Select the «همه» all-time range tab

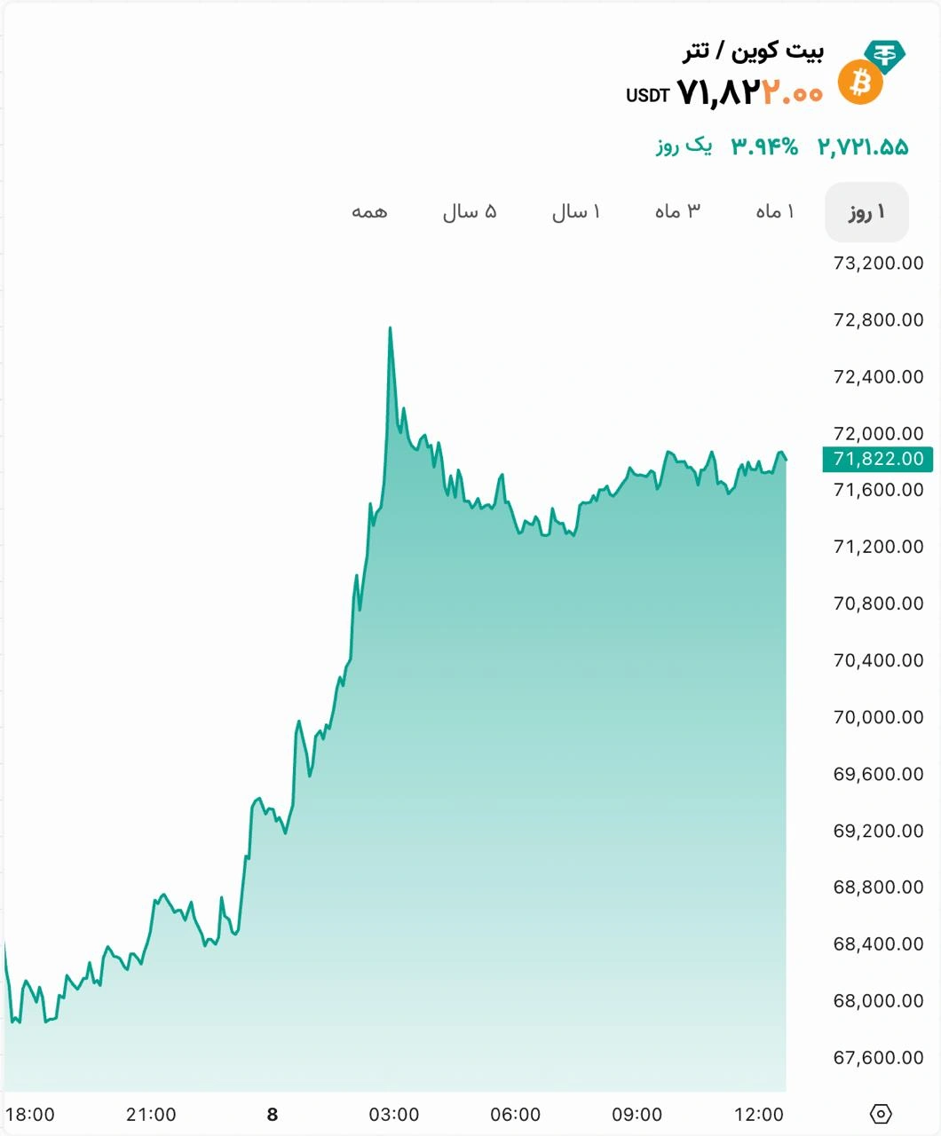pos(369,212)
